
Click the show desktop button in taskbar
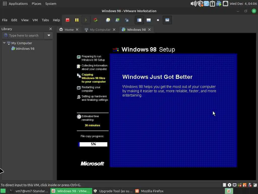(3, 191)
